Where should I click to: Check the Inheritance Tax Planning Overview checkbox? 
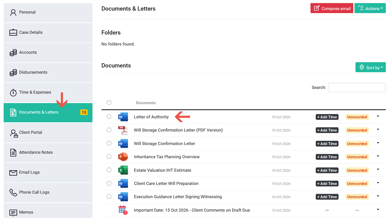pyautogui.click(x=109, y=157)
